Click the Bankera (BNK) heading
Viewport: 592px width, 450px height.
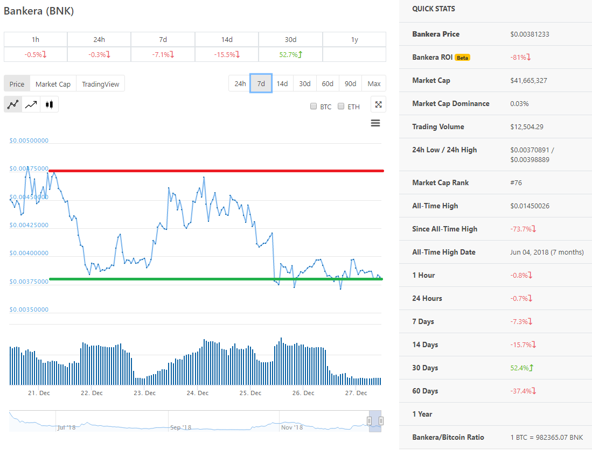point(39,11)
